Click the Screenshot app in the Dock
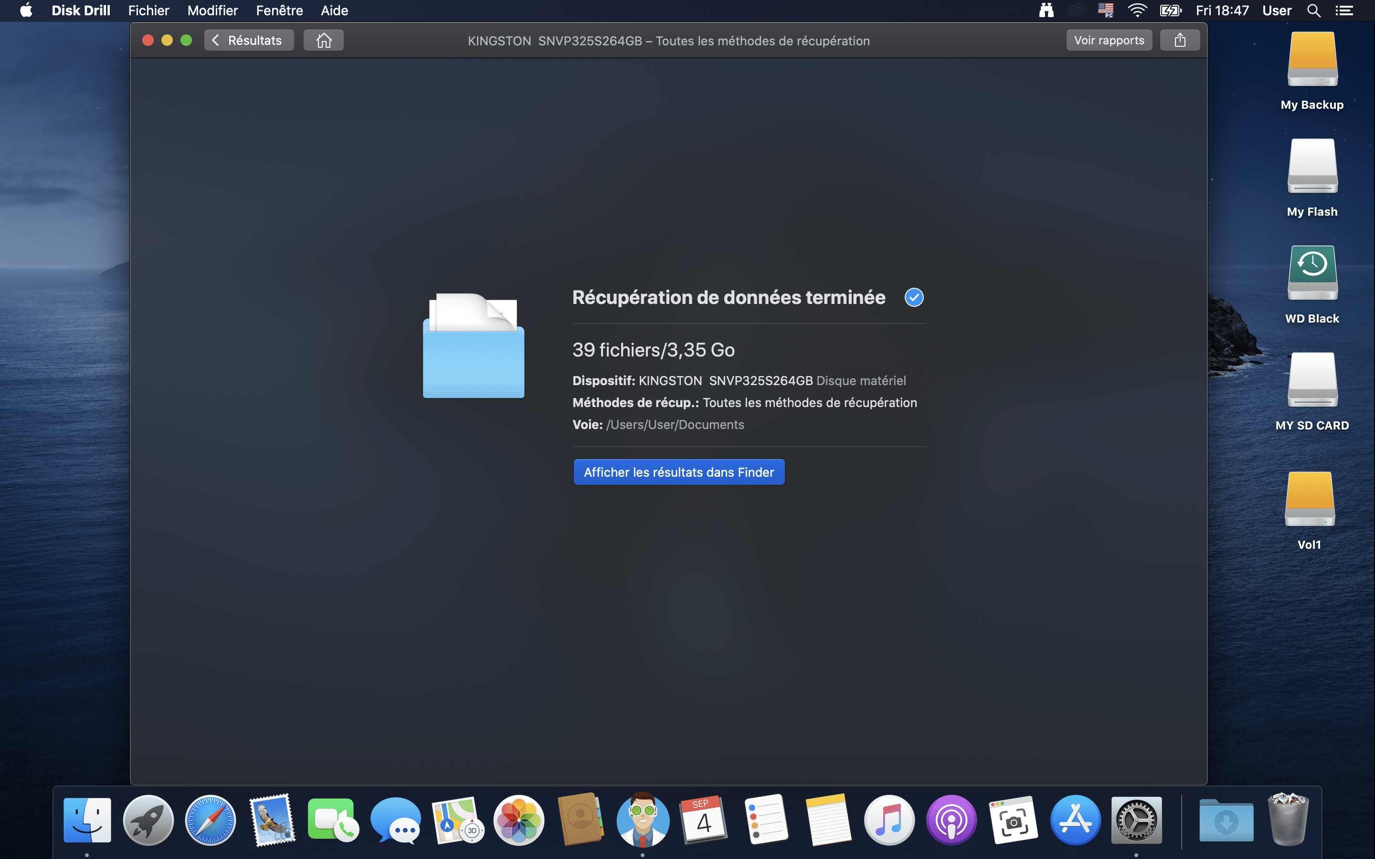 click(x=1013, y=820)
